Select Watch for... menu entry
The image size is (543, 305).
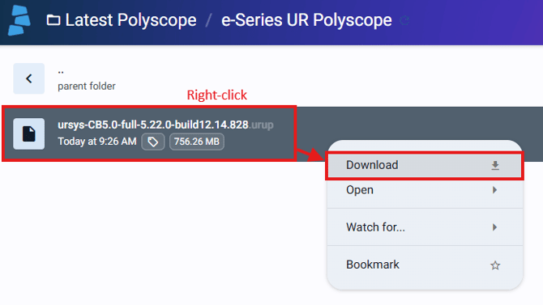coord(425,227)
